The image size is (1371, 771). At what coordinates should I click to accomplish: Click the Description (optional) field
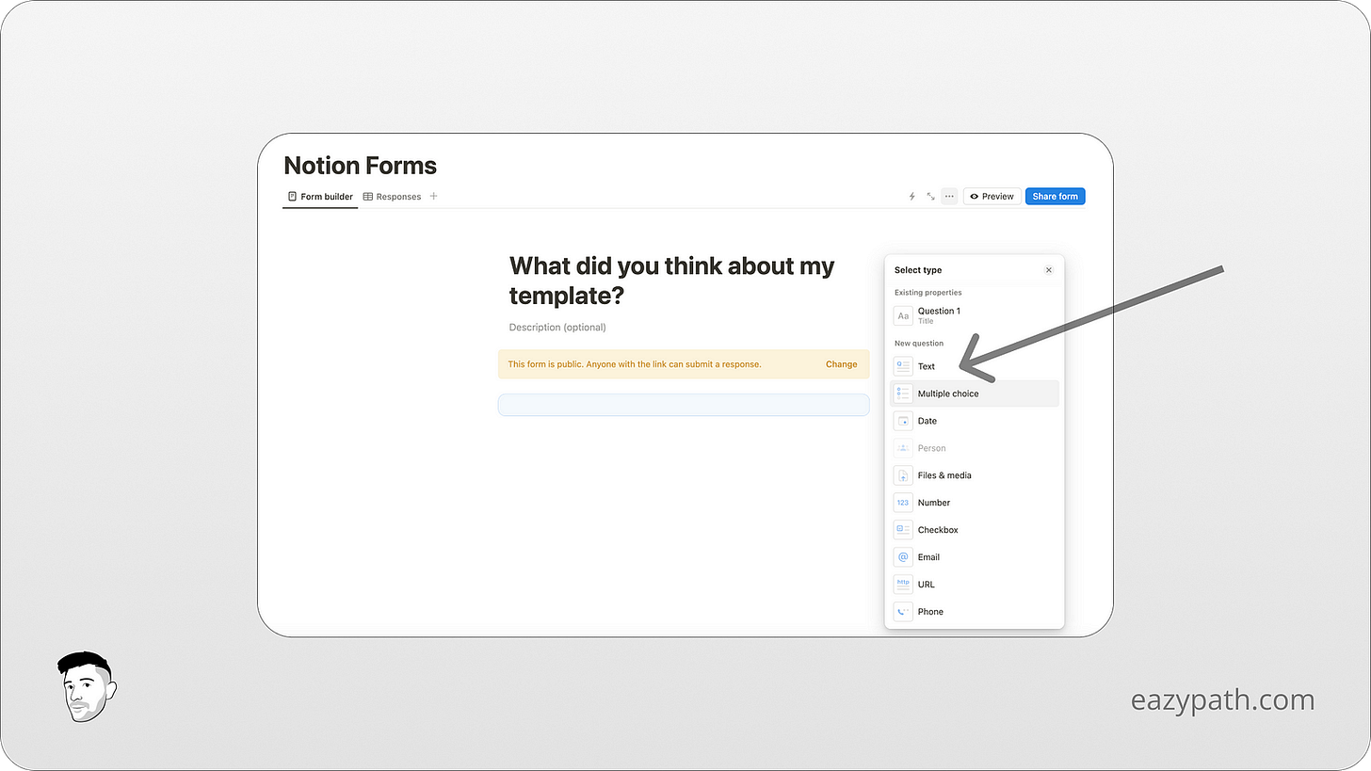point(557,328)
